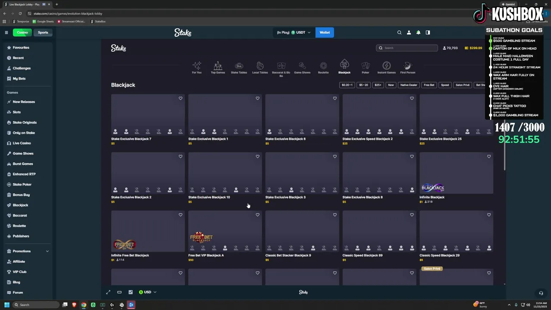Favourite Stake Exclusive Speed Blackjack 2 heart

pos(412,98)
